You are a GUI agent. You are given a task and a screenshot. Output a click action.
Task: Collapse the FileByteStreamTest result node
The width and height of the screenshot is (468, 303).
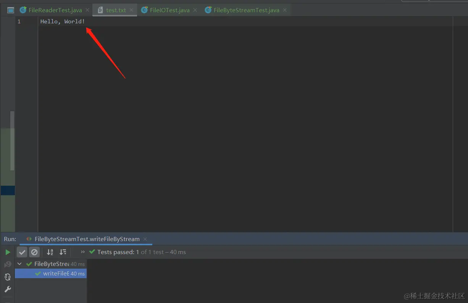click(19, 264)
